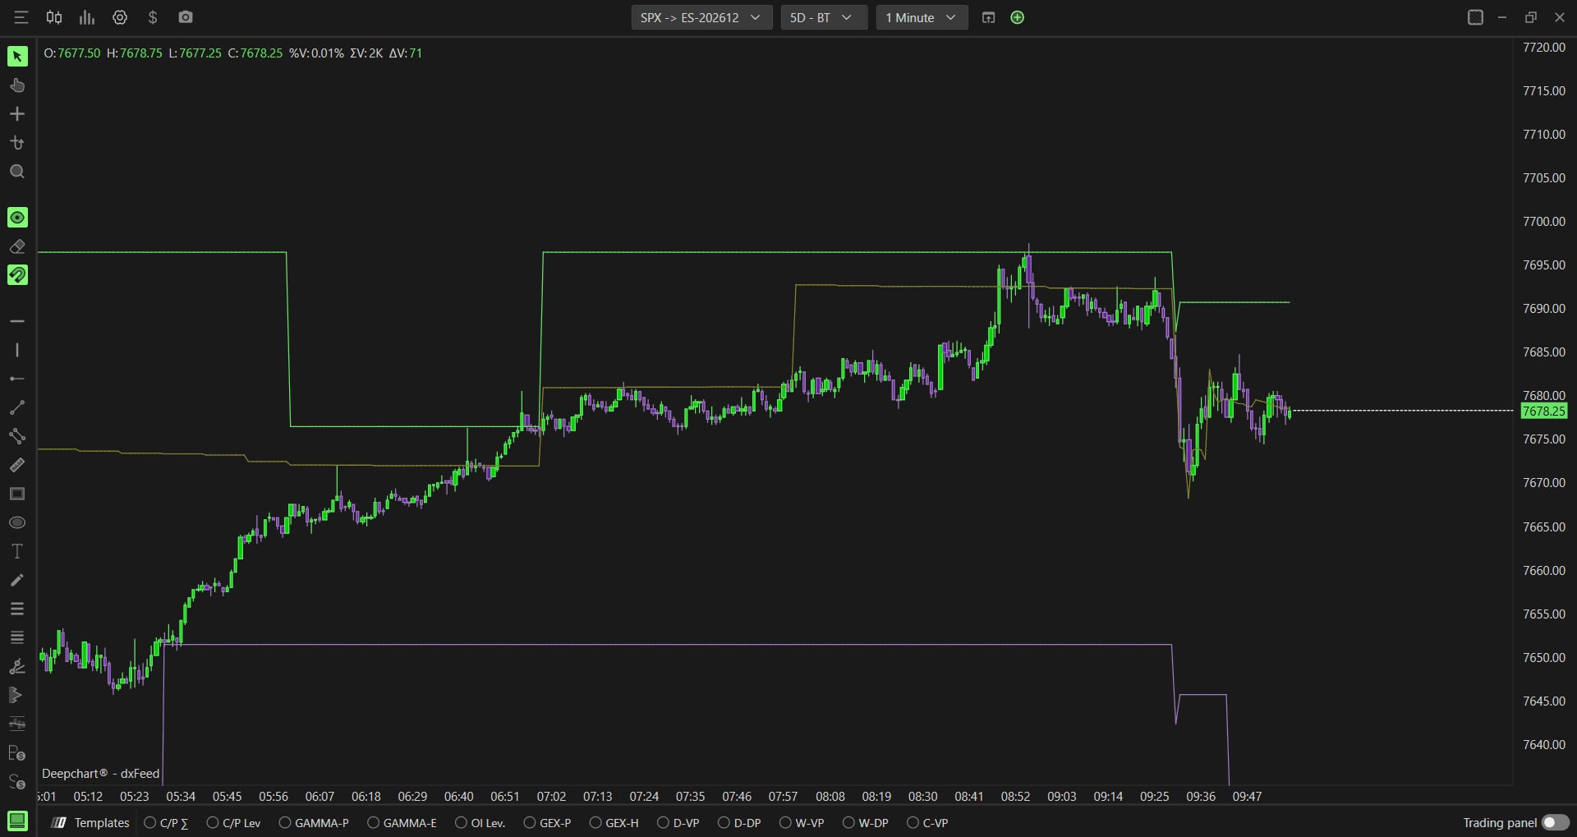
Task: Select the horizontal ray drawing tool
Action: point(17,379)
